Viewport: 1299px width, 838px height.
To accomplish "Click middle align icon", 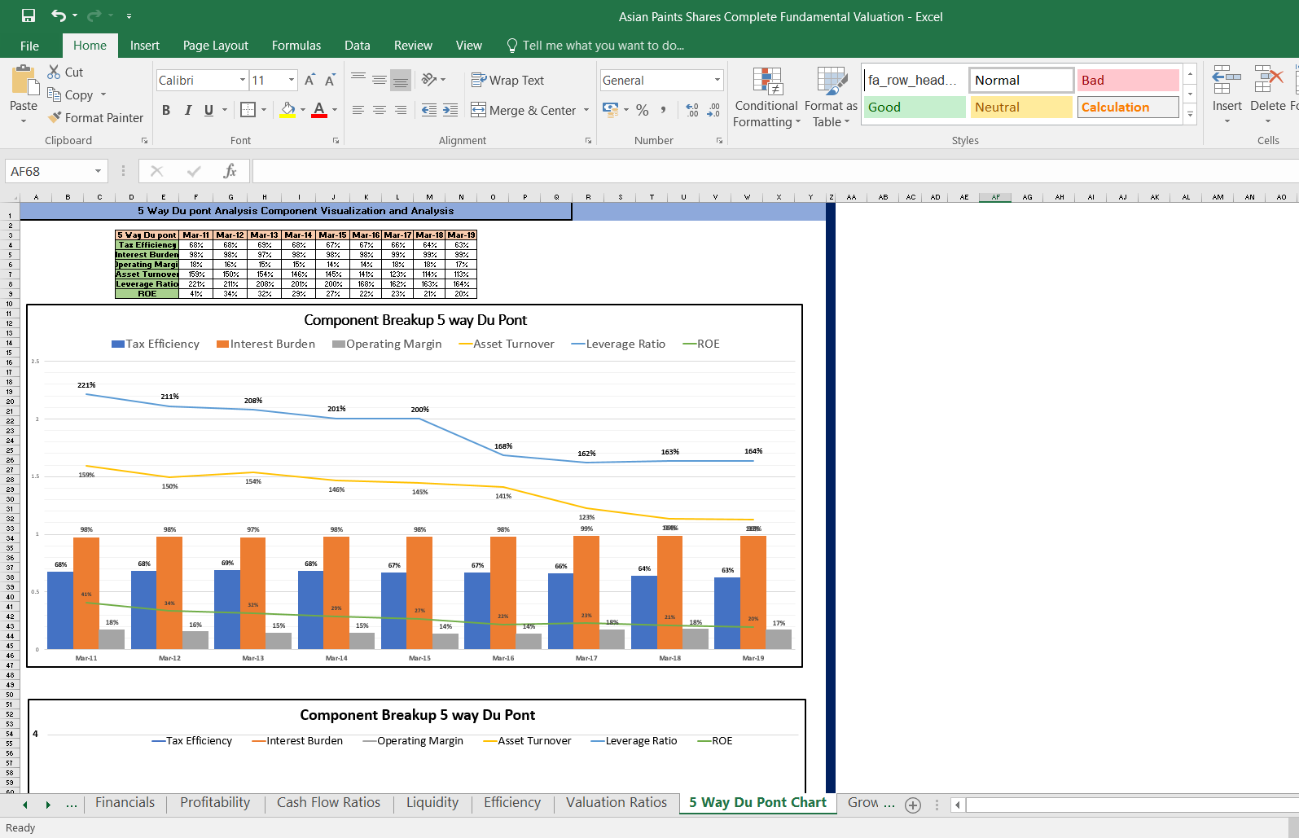I will pos(380,79).
